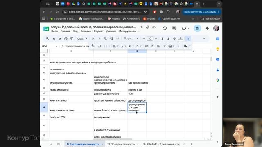This screenshot has height=147, width=262.
Task: Share the spreadsheet
Action: [197, 28]
